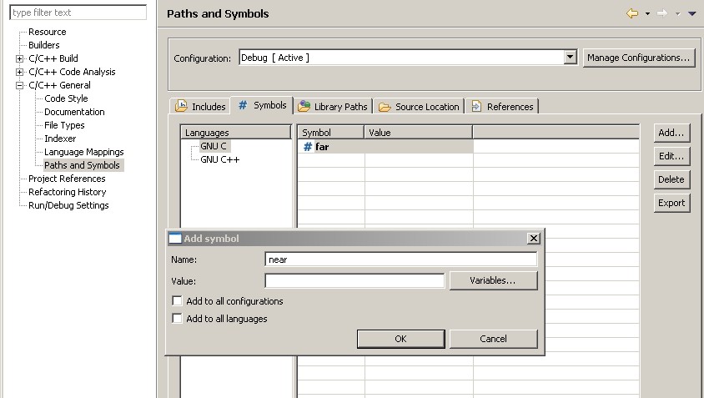Open Documentation settings

pyautogui.click(x=74, y=112)
